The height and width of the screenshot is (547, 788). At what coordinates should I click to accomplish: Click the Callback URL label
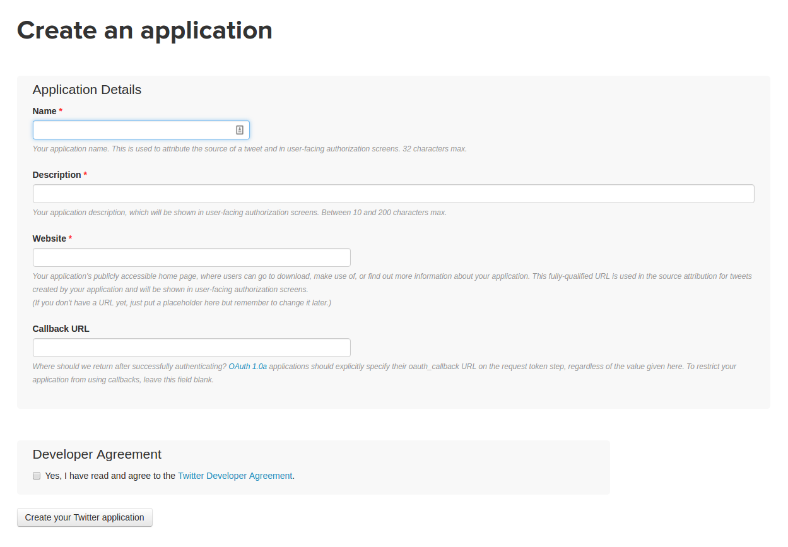[61, 329]
